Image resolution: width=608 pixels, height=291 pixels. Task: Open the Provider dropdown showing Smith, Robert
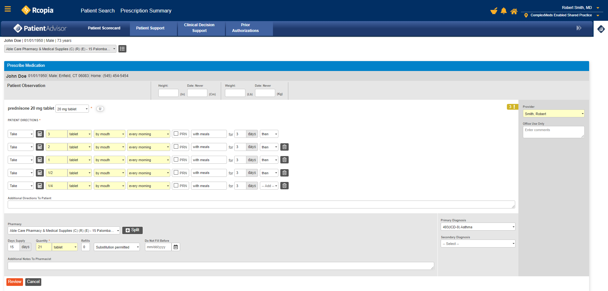[x=553, y=114]
